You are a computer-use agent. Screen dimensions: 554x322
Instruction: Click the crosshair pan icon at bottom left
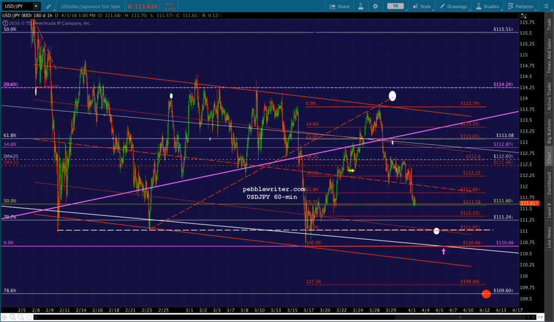pyautogui.click(x=4, y=317)
